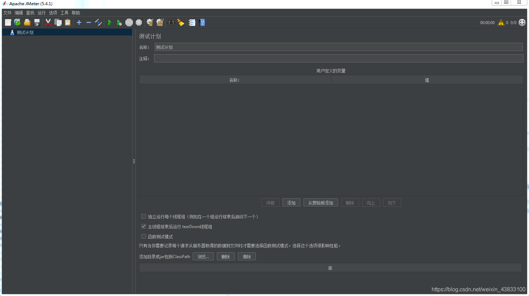Toggle 独立运行每个线程组 checkbox
Image resolution: width=529 pixels, height=296 pixels.
click(x=144, y=216)
